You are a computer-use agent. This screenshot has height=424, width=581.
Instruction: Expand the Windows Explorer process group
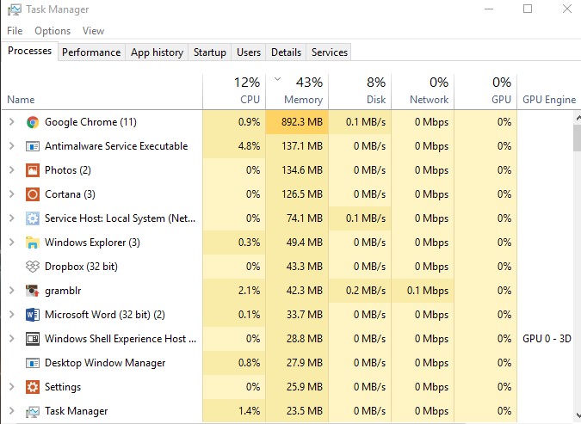pos(11,243)
